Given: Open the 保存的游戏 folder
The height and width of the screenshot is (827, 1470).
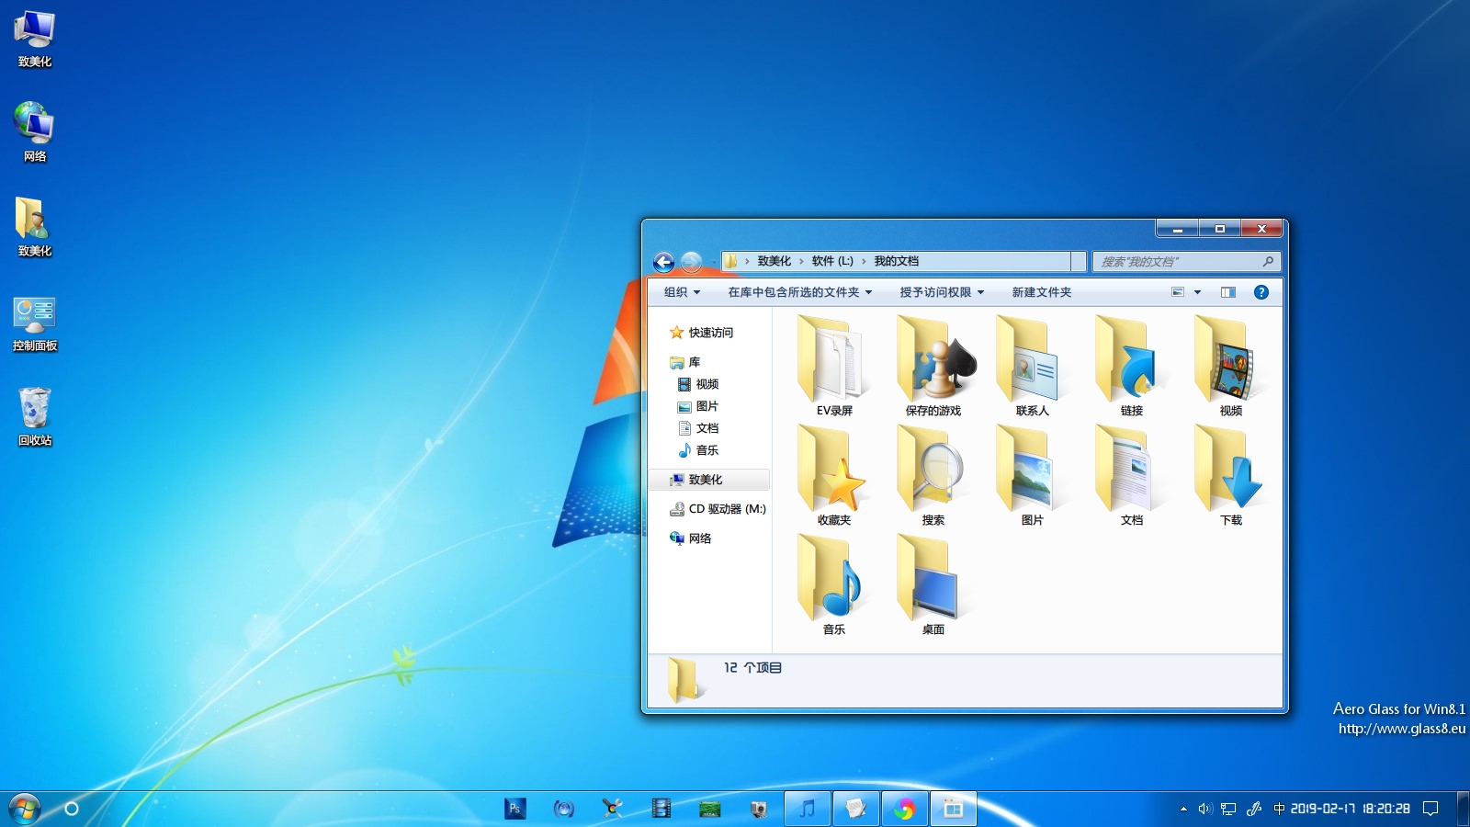Looking at the screenshot, I should [x=931, y=363].
